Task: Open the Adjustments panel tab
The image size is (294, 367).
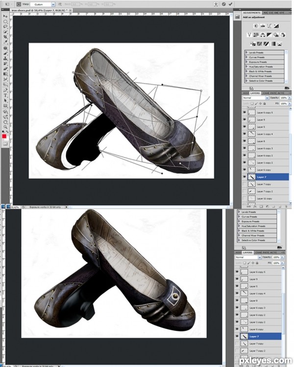Action: [251, 13]
